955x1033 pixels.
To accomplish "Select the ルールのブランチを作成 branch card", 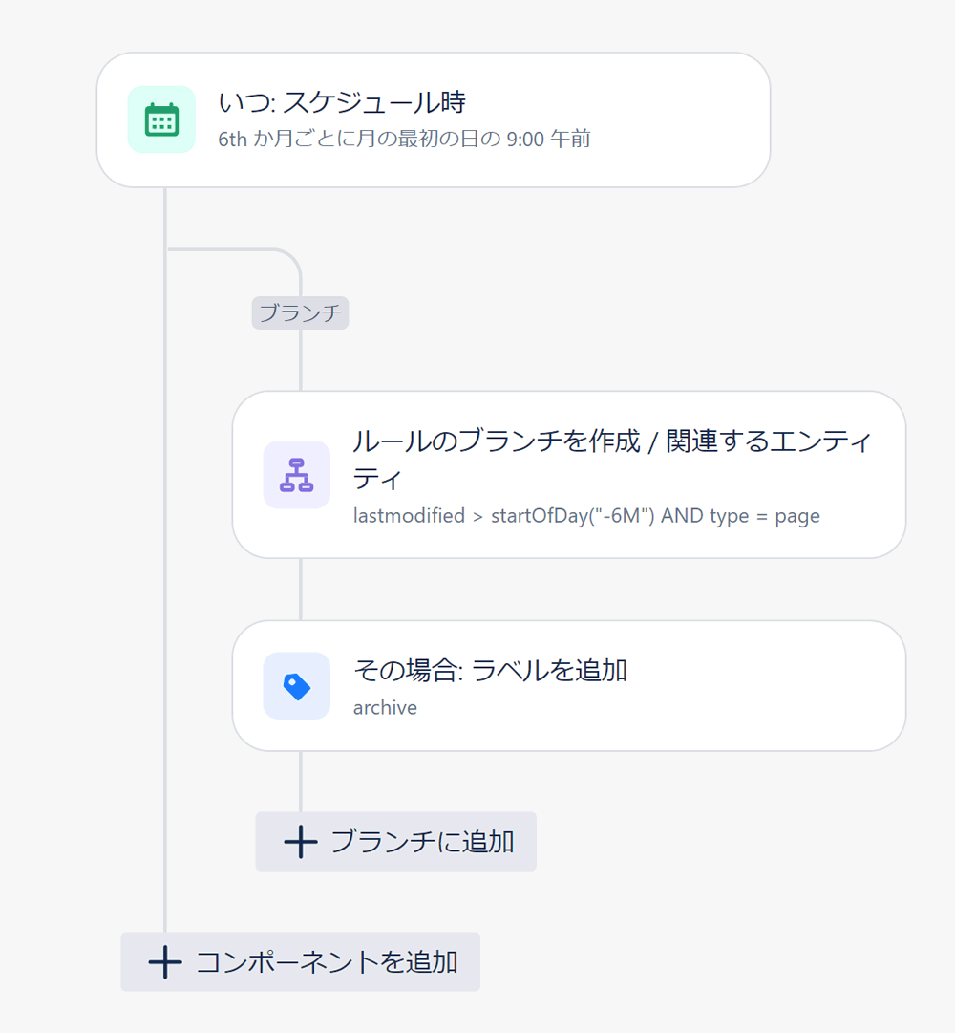I will click(568, 474).
